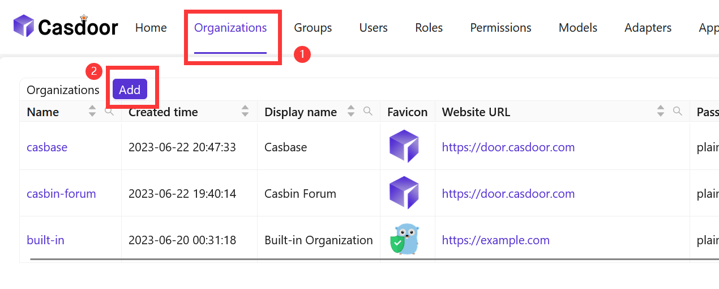Click search icon in Display name column

pyautogui.click(x=368, y=111)
